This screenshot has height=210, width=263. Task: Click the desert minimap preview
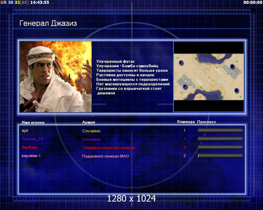pos(209,77)
